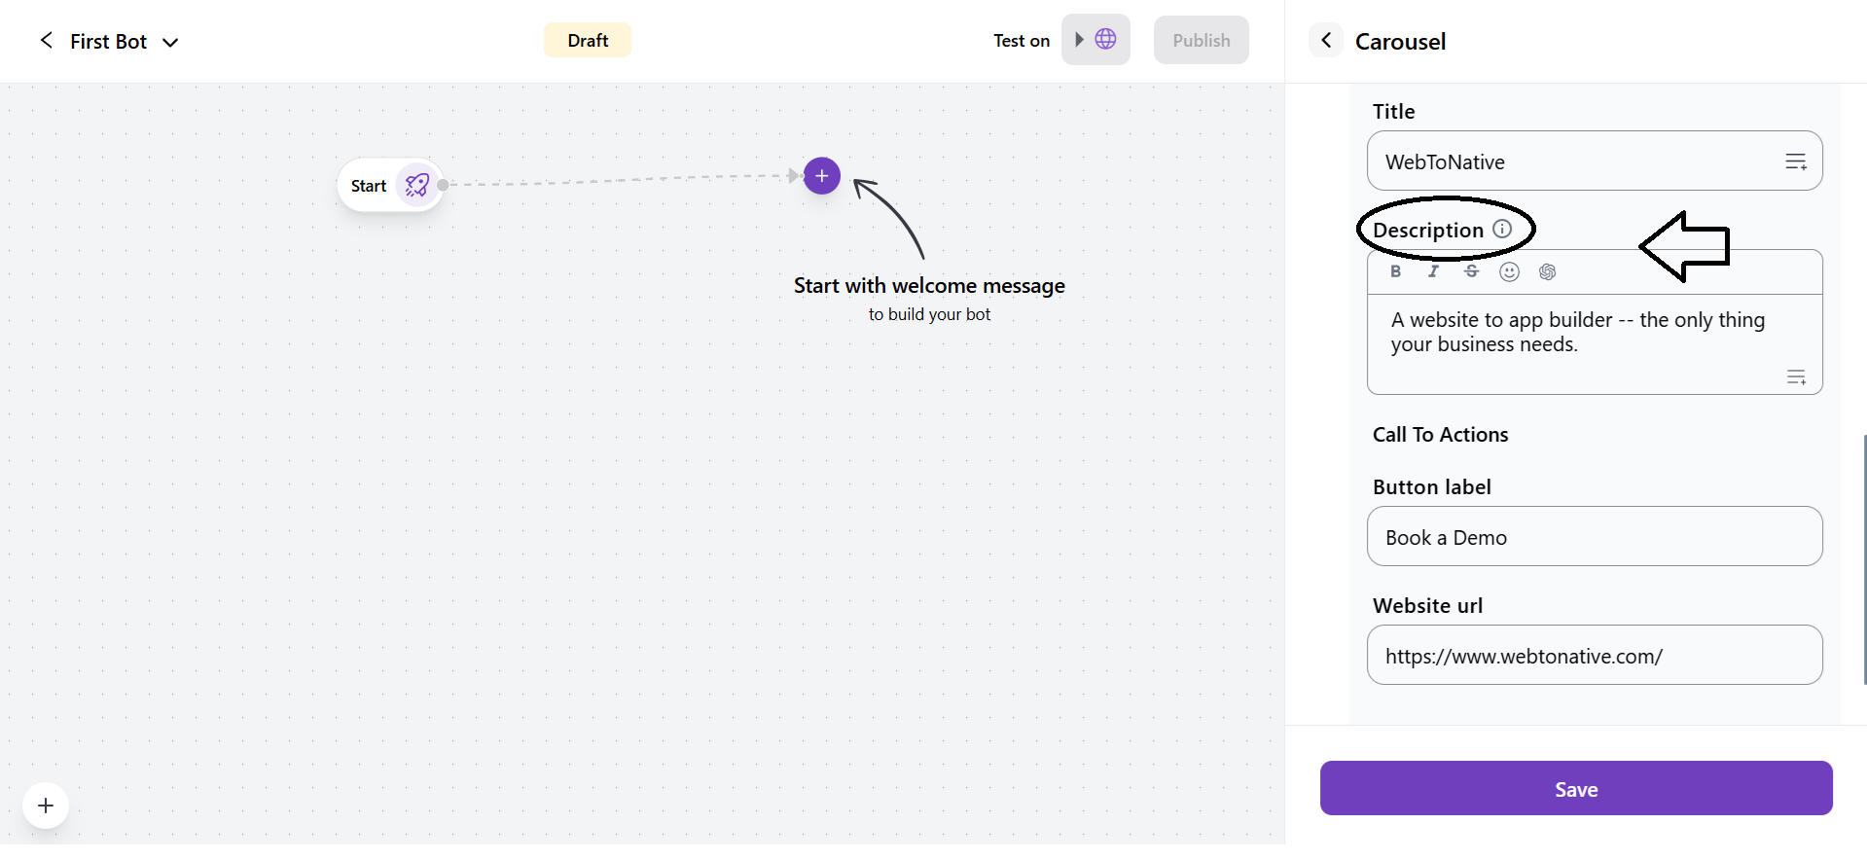Image resolution: width=1867 pixels, height=860 pixels.
Task: Click the right panel vertical scrollbar
Action: coord(1864,559)
